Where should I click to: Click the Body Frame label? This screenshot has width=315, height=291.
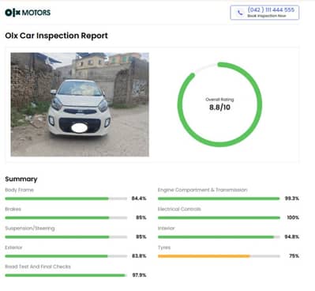[x=19, y=190]
